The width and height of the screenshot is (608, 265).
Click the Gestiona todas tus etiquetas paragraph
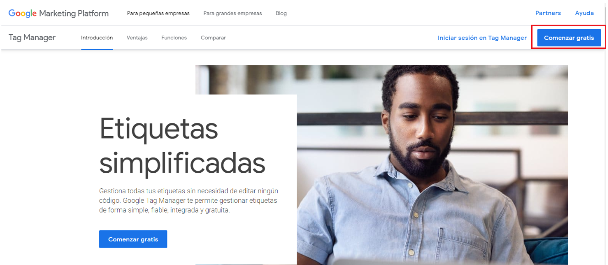point(188,201)
